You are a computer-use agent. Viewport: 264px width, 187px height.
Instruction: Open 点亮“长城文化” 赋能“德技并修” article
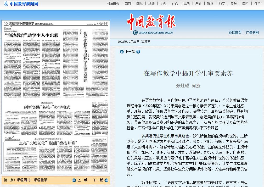point(48,143)
